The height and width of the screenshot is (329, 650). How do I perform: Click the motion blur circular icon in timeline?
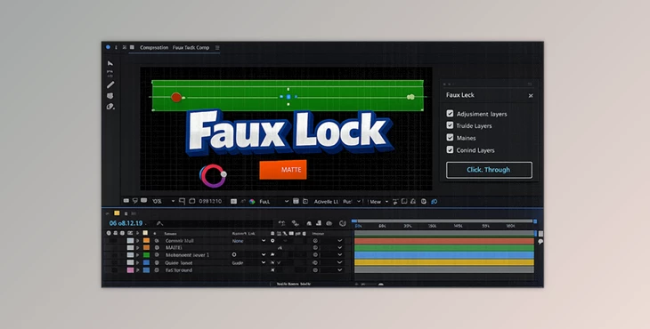click(x=343, y=223)
